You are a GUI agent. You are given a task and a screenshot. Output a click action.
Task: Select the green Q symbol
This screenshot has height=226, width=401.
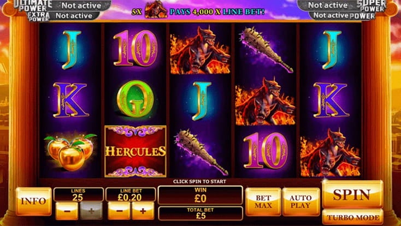click(135, 99)
